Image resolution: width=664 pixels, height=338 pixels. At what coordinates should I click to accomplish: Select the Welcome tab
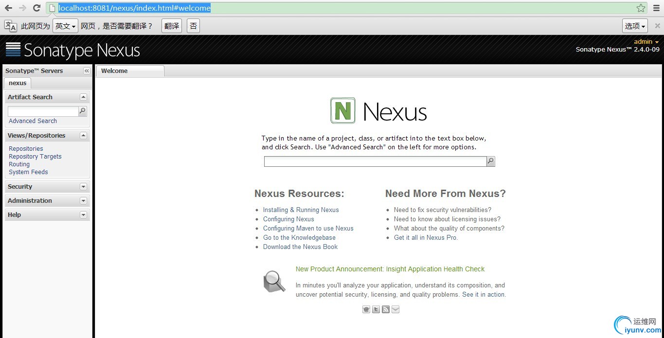click(130, 71)
